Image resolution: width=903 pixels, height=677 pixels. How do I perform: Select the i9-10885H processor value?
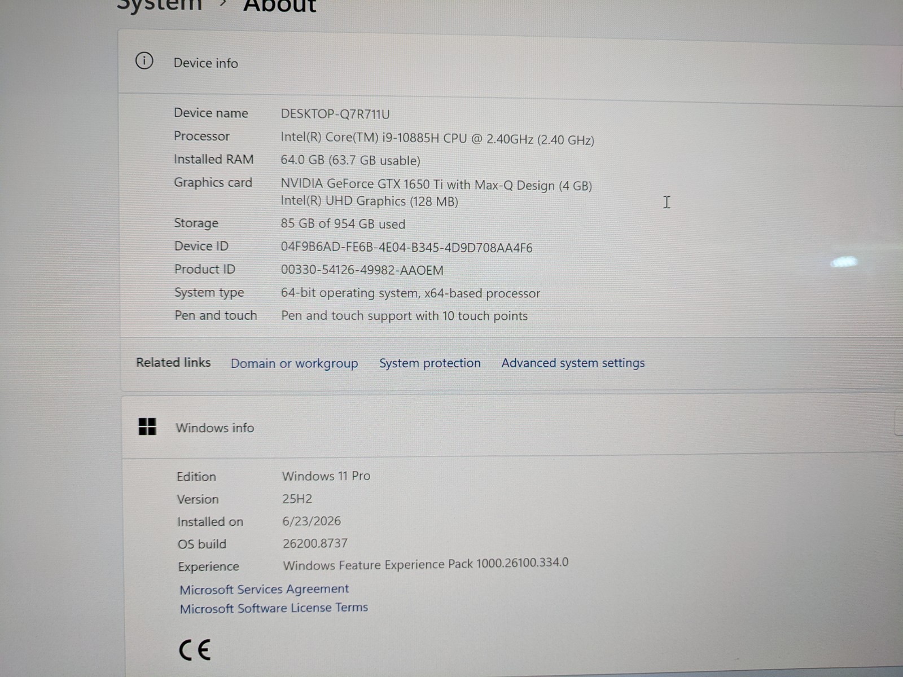pos(437,139)
